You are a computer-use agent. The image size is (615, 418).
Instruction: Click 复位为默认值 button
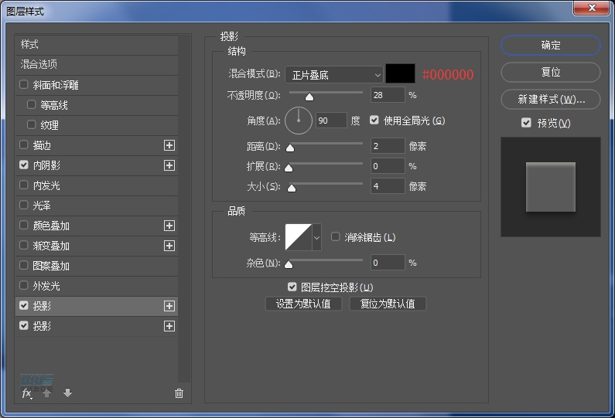pyautogui.click(x=388, y=304)
